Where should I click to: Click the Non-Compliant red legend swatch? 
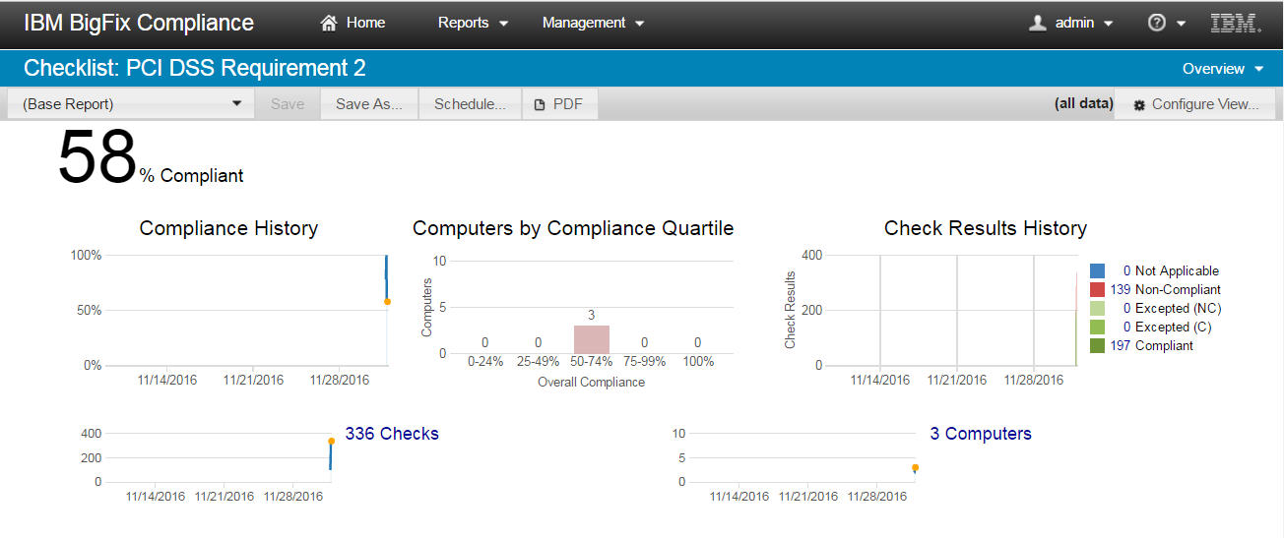pyautogui.click(x=1098, y=289)
